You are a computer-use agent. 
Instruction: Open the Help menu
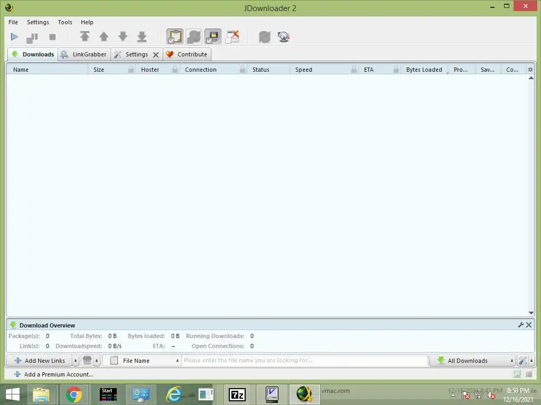pyautogui.click(x=87, y=22)
